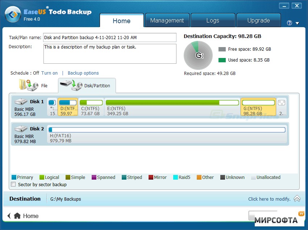308x230 pixels.
Task: Click the E: partition usage bar
Action: point(172,103)
